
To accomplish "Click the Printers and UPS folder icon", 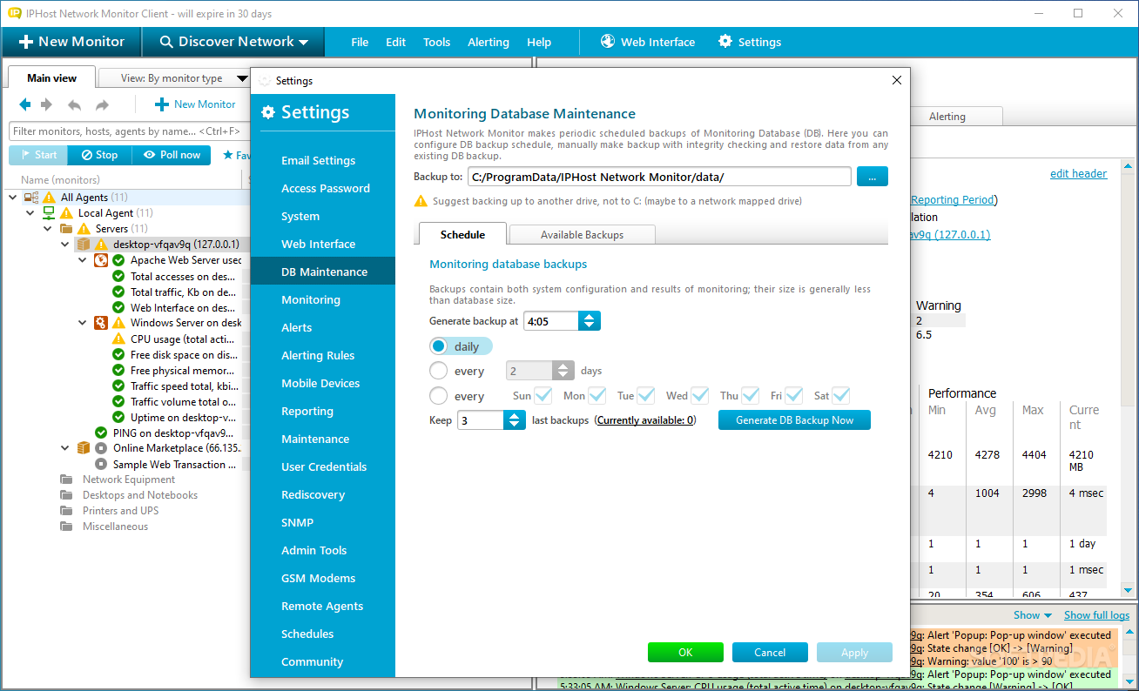I will pyautogui.click(x=66, y=511).
